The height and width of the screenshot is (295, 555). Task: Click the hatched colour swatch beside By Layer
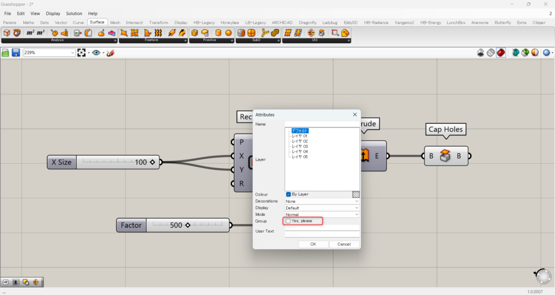pyautogui.click(x=356, y=194)
